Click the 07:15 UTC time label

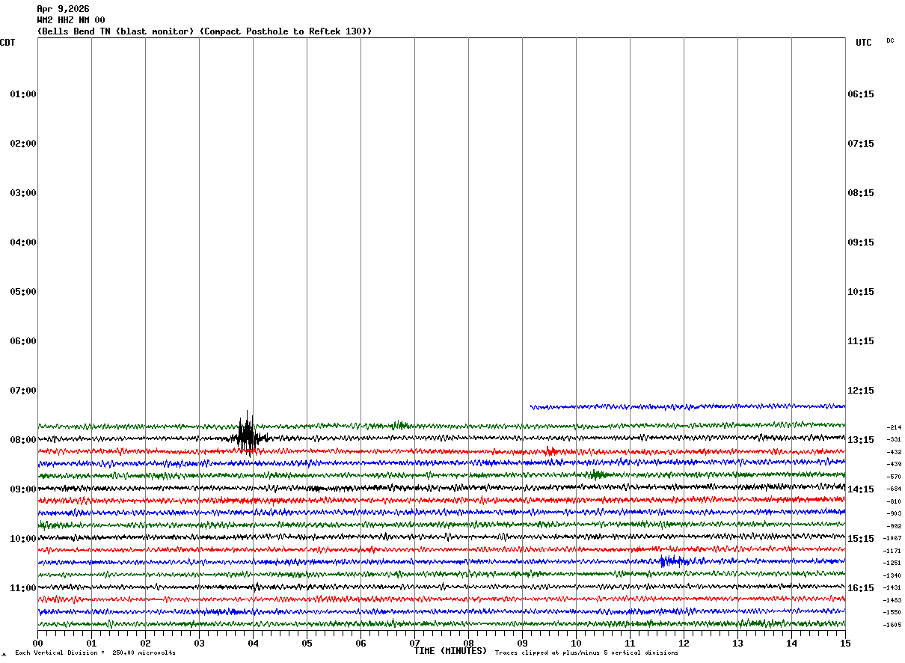coord(861,144)
